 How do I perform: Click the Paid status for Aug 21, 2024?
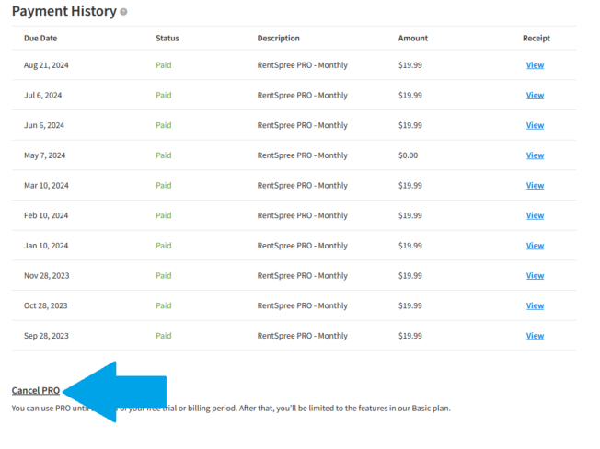coord(164,65)
